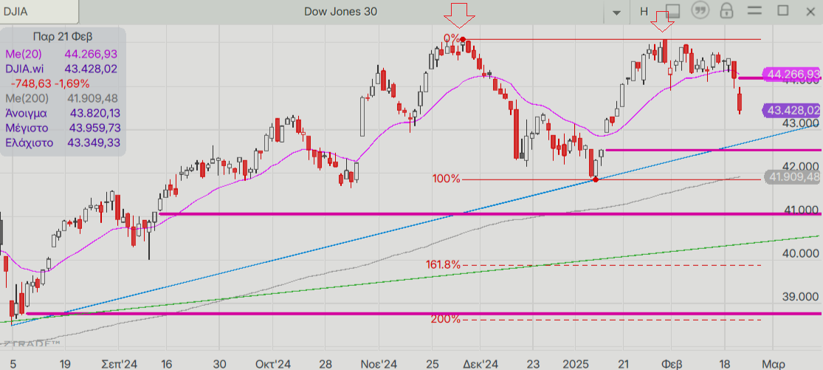The image size is (823, 370).
Task: Click the H timeframe button
Action: (x=644, y=12)
